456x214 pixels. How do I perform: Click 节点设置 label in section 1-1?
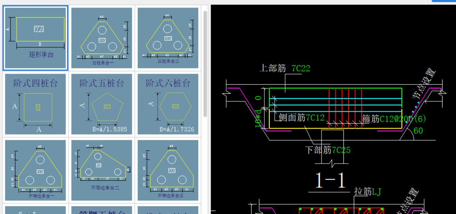coord(423,84)
